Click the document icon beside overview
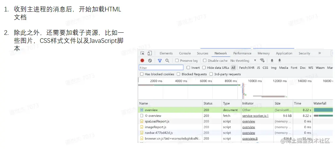 [141, 110]
